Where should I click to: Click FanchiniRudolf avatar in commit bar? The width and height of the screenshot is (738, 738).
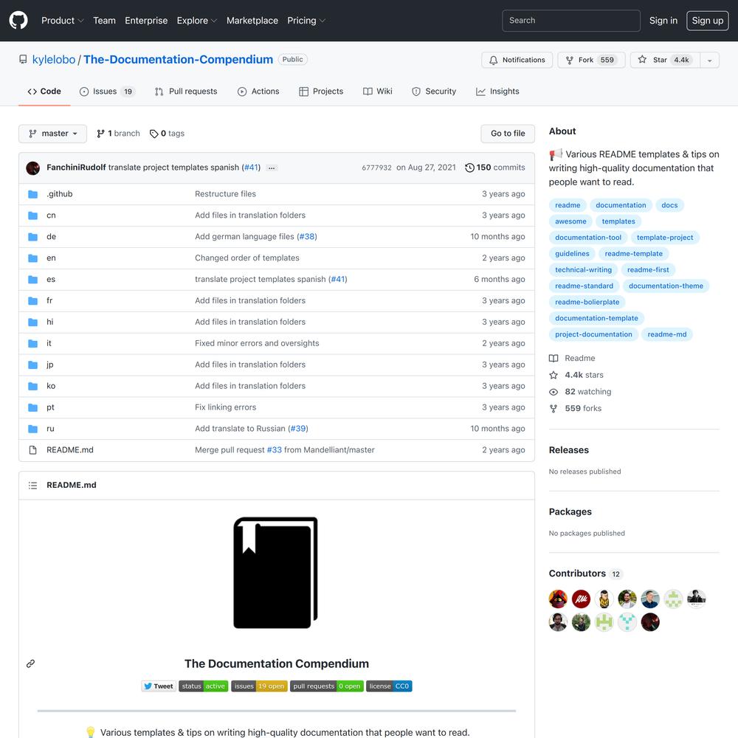click(x=33, y=168)
